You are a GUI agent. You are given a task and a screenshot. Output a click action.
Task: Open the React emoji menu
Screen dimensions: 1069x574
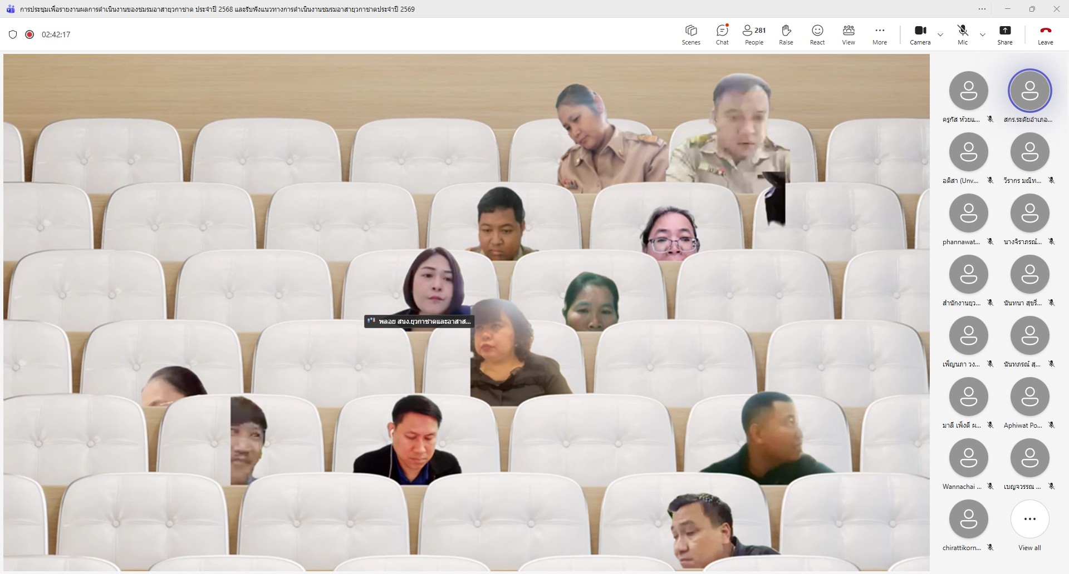point(817,34)
